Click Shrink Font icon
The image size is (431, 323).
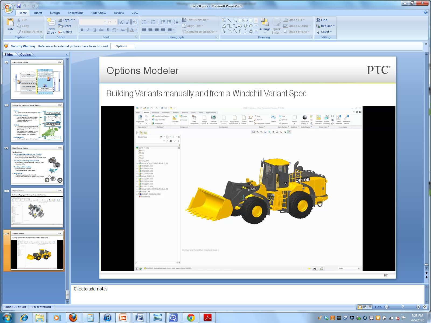127,22
